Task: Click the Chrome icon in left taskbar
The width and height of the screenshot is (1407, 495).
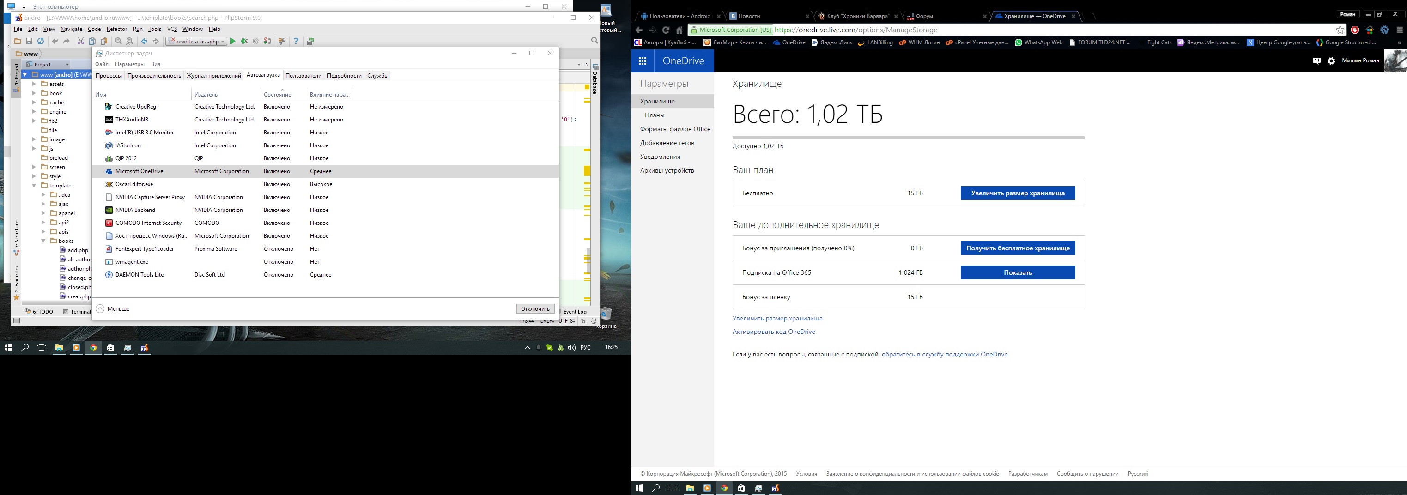Action: point(93,348)
